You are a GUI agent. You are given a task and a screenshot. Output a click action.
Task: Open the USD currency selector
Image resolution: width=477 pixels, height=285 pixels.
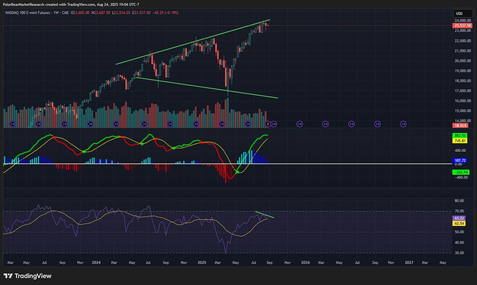pyautogui.click(x=463, y=13)
